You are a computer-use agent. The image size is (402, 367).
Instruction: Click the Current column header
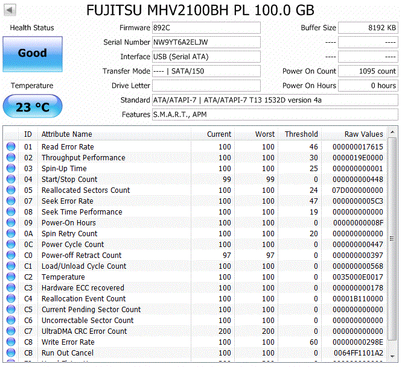click(x=213, y=134)
